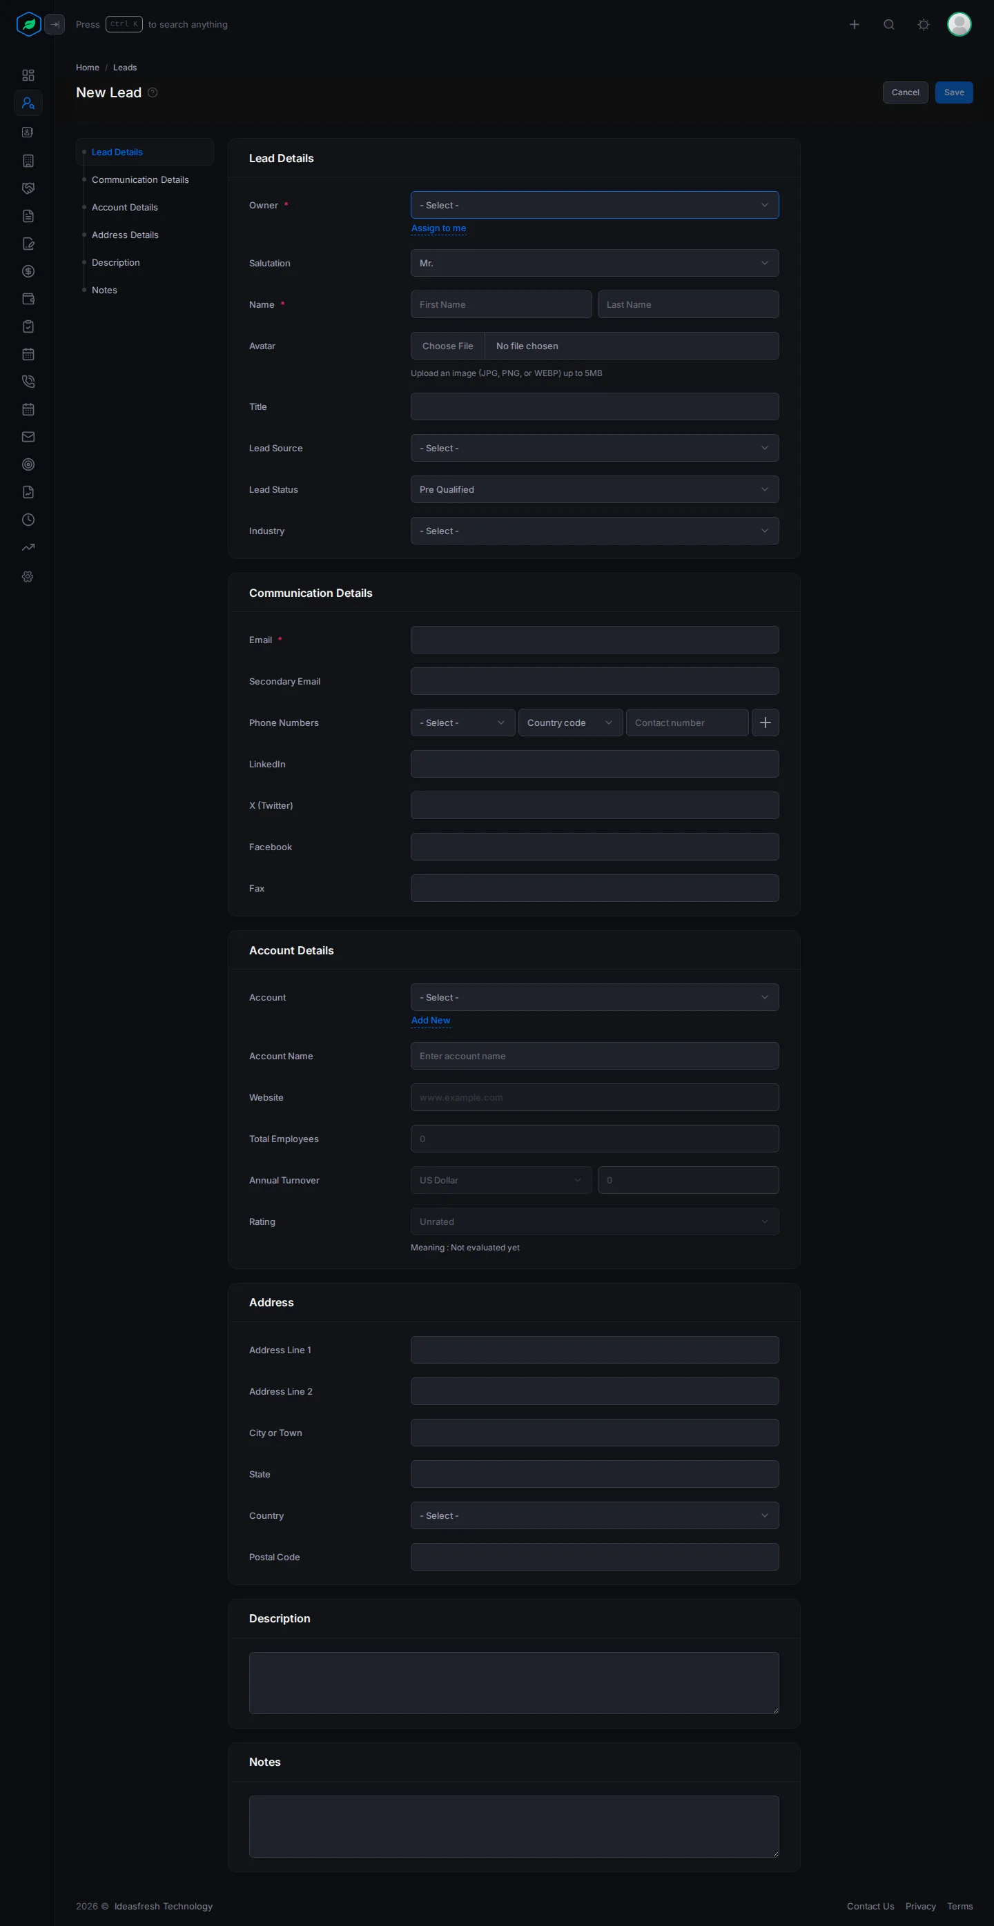
Task: Open the wallet icon in sidebar
Action: tap(28, 299)
